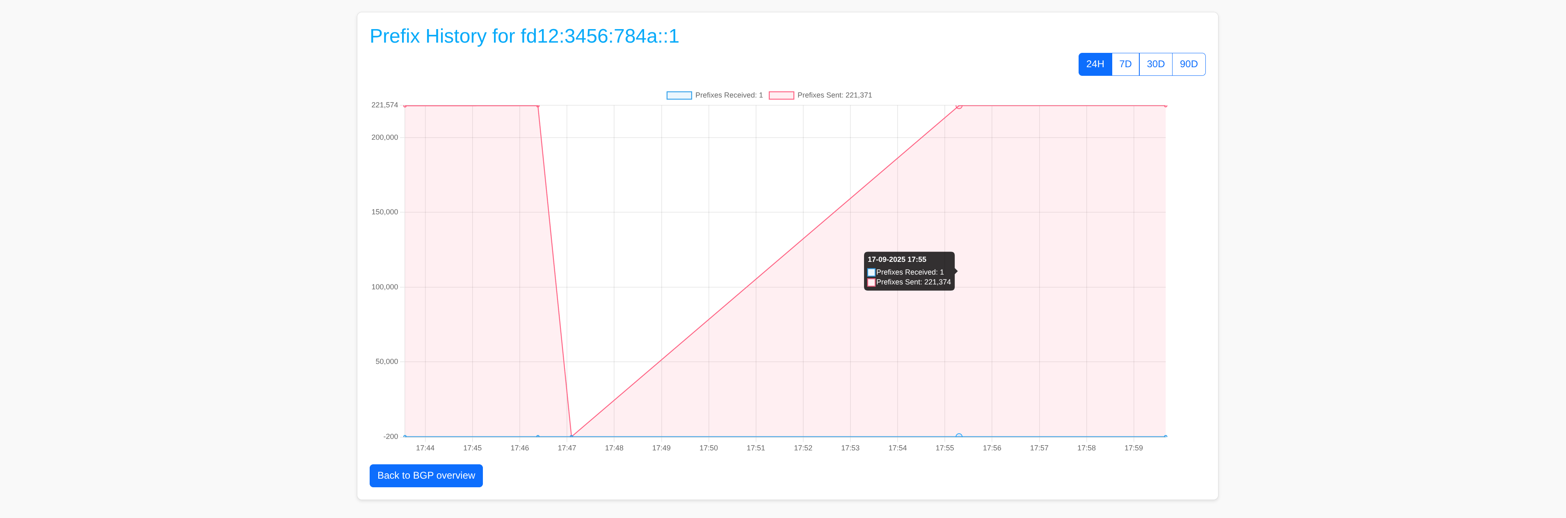Click pink peak point before 17:47 drop
This screenshot has width=1566, height=518.
[537, 106]
